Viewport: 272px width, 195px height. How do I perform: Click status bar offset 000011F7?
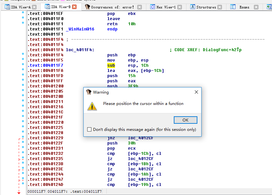[37, 191]
